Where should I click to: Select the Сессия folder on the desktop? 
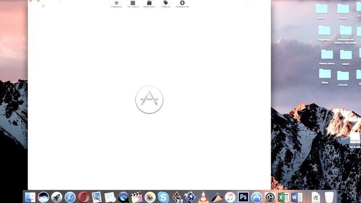343,78
